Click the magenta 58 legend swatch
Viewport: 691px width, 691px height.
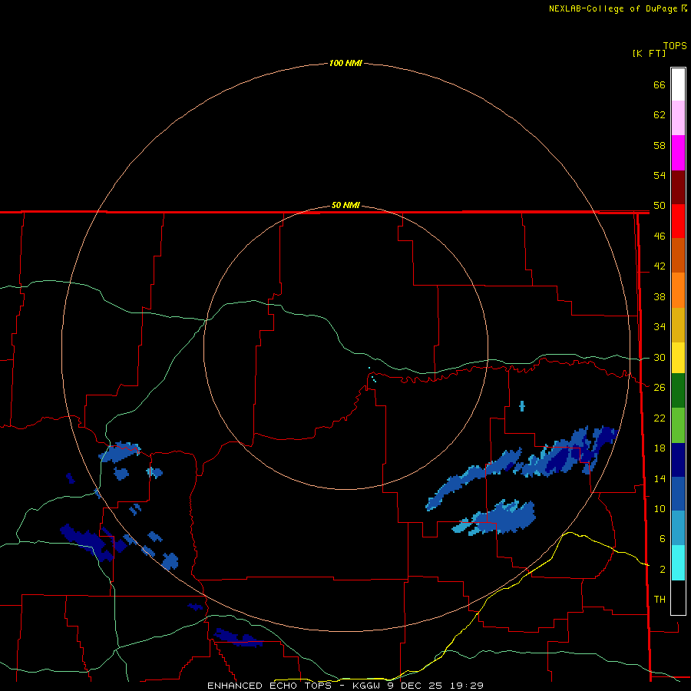[x=678, y=153]
